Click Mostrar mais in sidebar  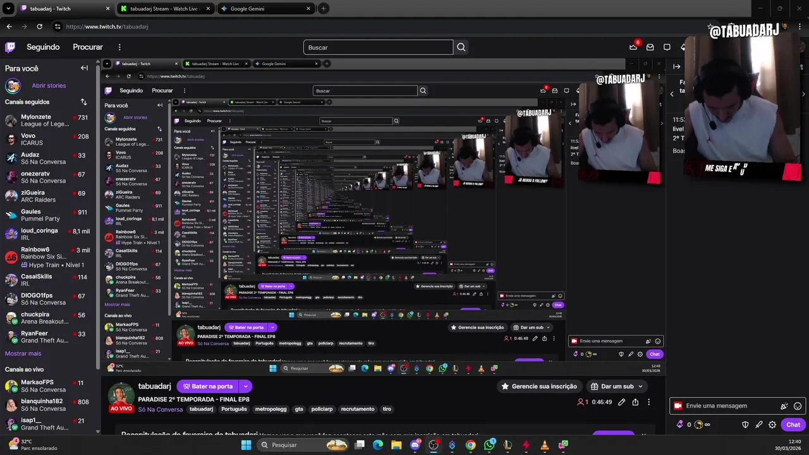coord(23,353)
